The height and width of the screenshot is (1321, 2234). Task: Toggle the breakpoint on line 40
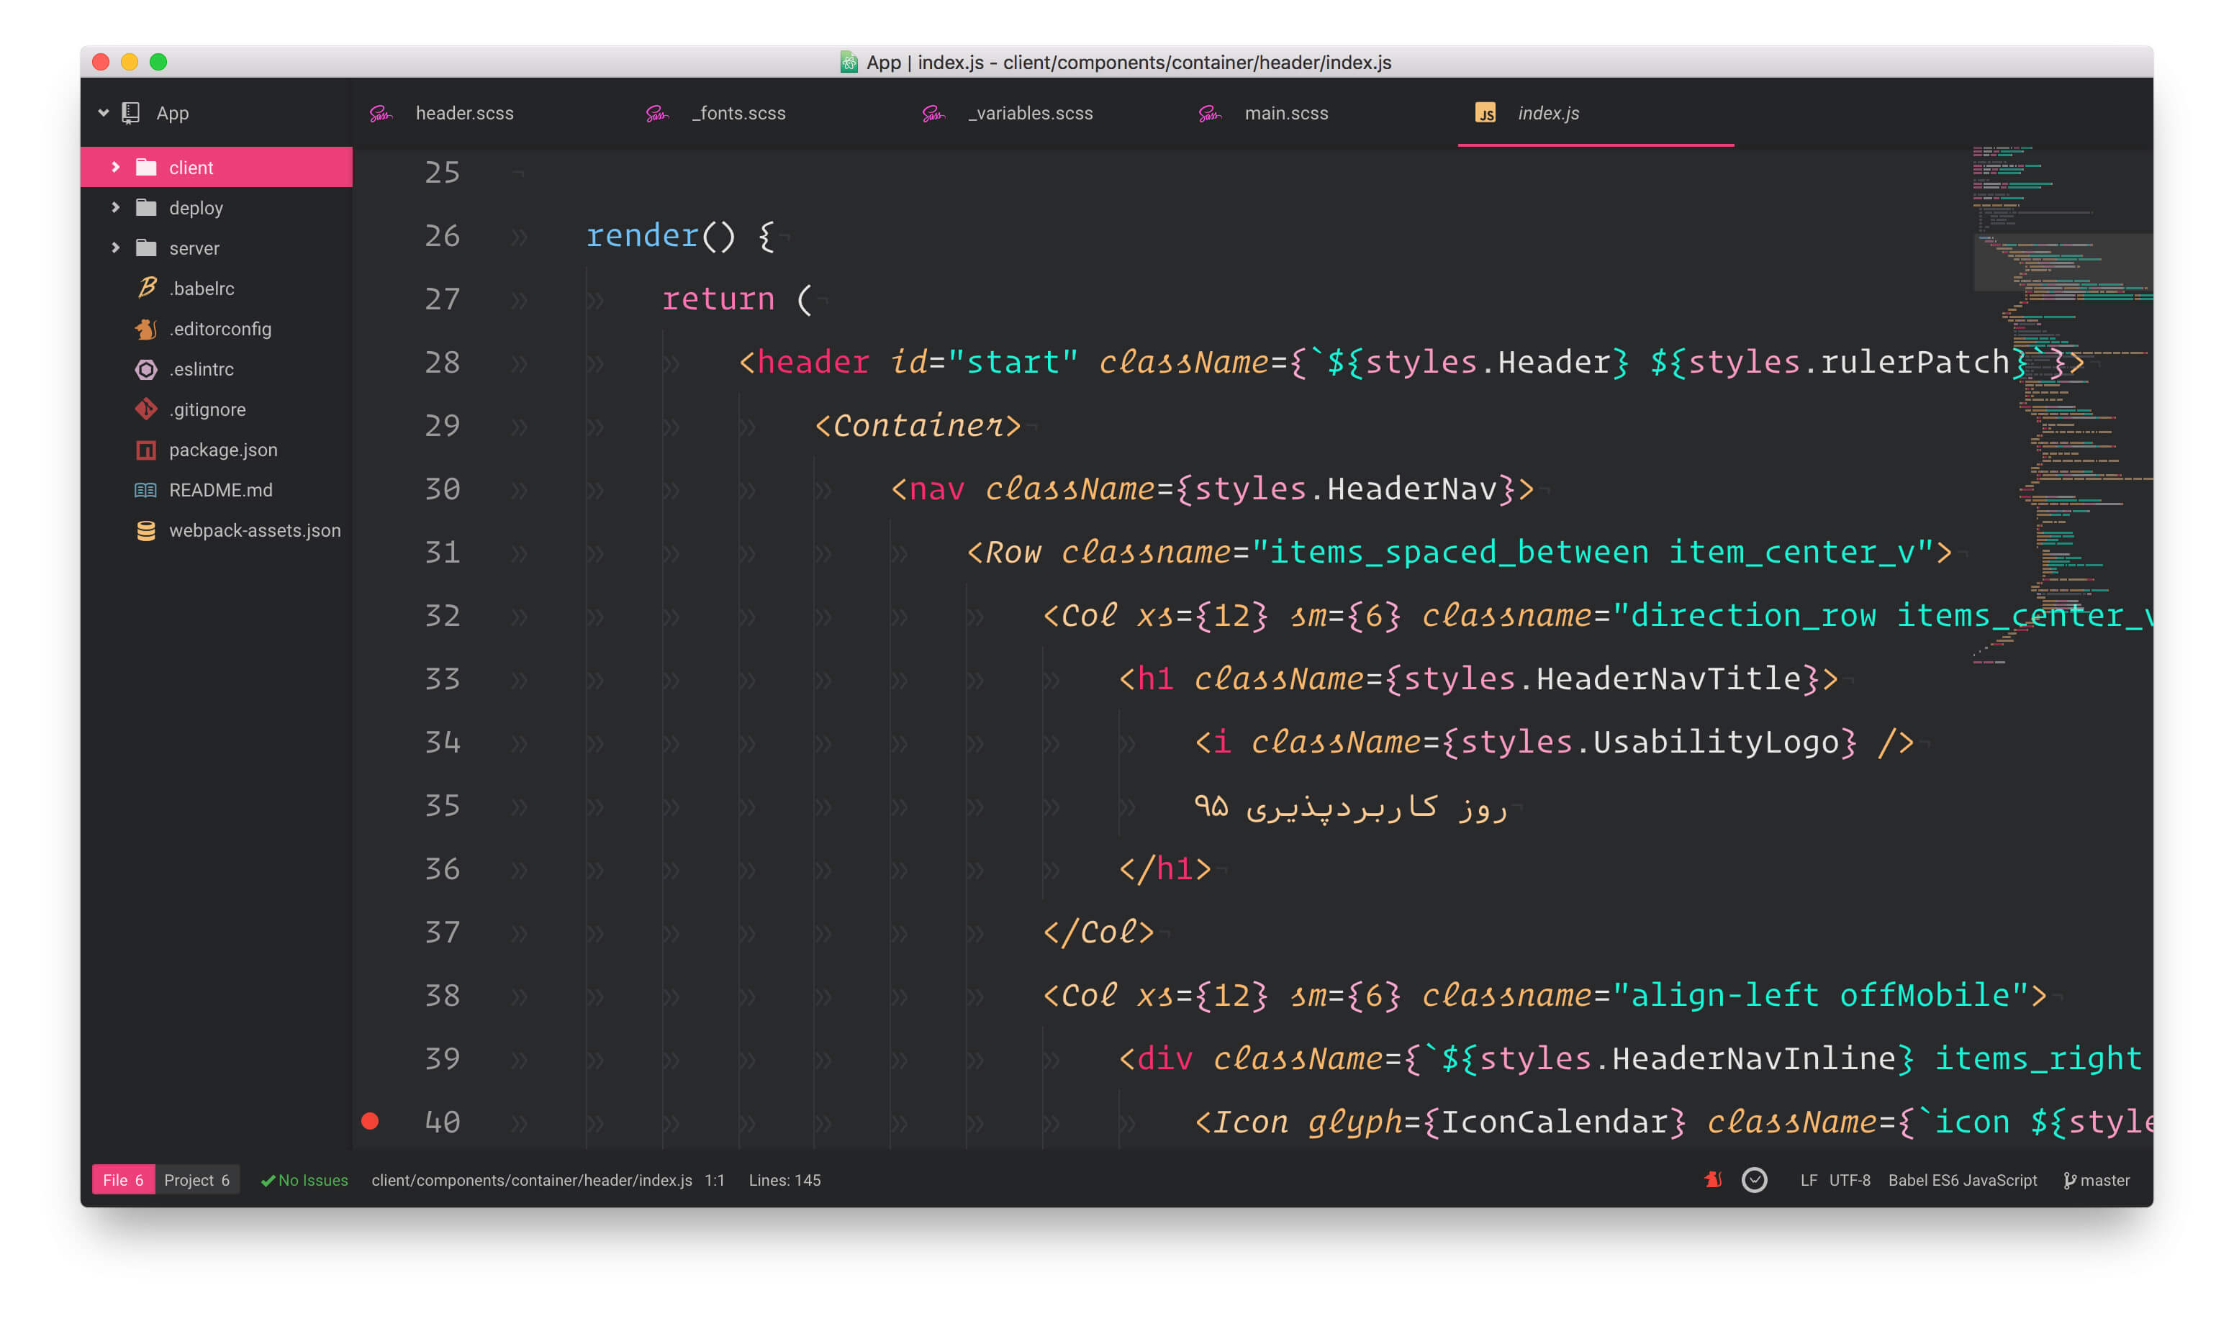(x=371, y=1121)
